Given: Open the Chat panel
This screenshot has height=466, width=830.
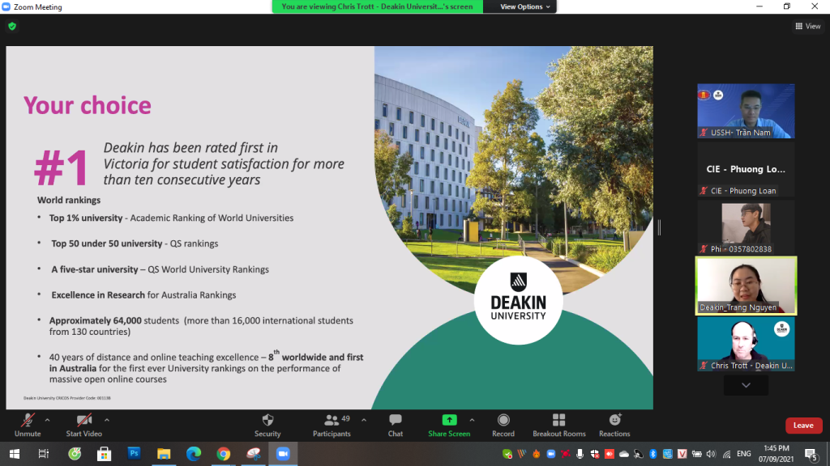Looking at the screenshot, I should coord(396,426).
